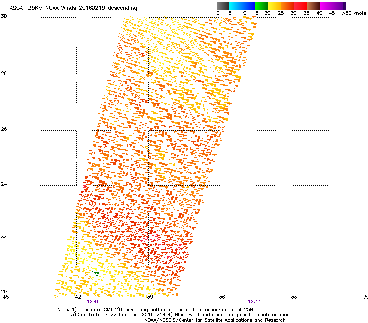Click the gray 0-5 knots legend color

point(223,6)
